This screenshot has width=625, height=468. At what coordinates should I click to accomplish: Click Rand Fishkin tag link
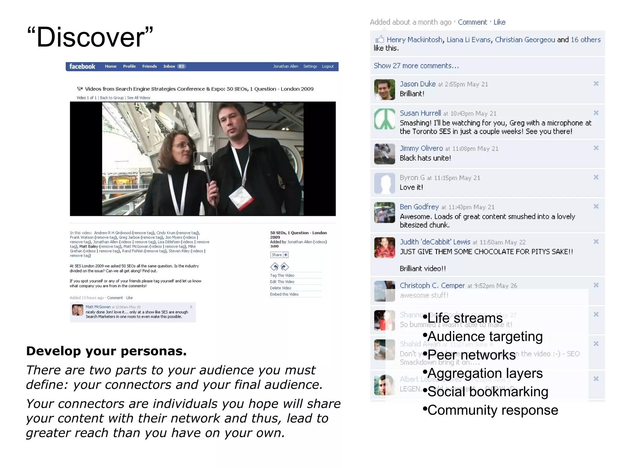coord(132,251)
